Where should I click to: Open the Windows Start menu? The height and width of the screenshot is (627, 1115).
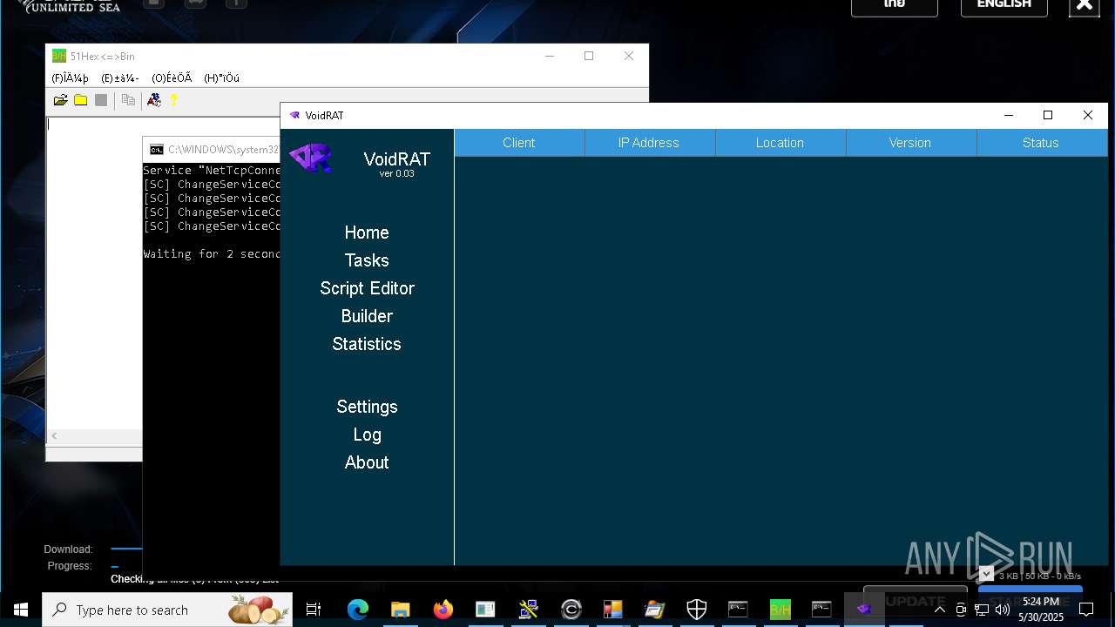(x=21, y=610)
